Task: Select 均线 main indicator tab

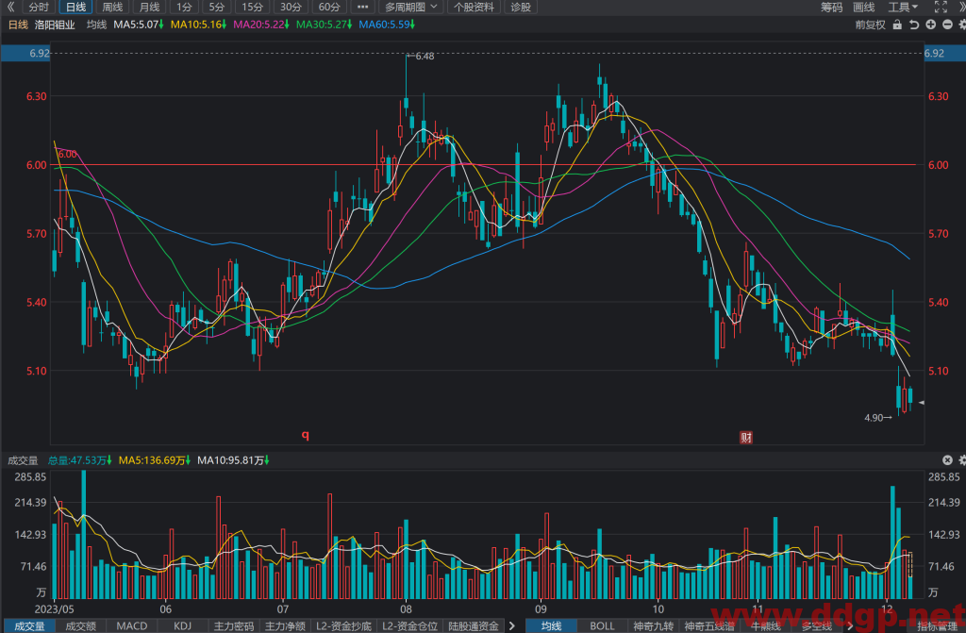Action: (x=551, y=626)
